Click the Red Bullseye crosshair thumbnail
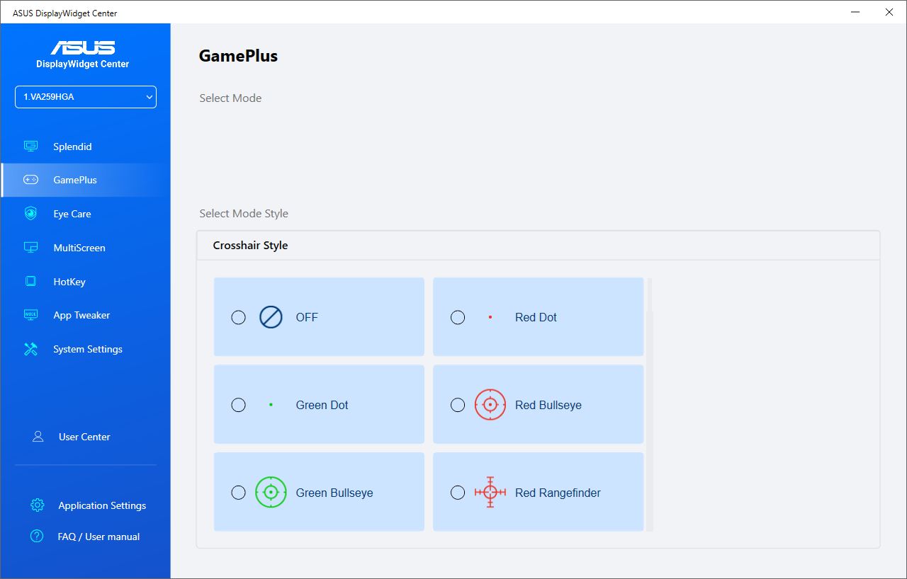This screenshot has height=579, width=907. point(490,405)
